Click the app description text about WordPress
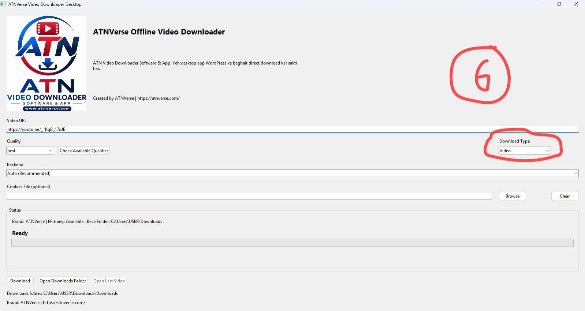Image resolution: width=585 pixels, height=311 pixels. pos(195,66)
